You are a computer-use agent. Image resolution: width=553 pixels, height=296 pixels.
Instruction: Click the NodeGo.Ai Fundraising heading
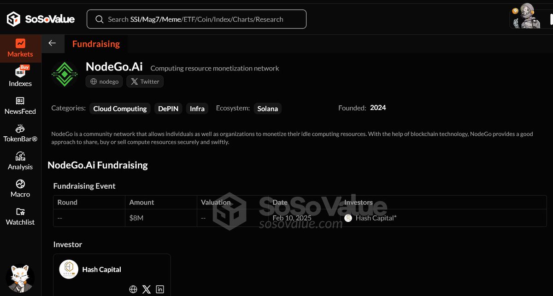pos(98,165)
